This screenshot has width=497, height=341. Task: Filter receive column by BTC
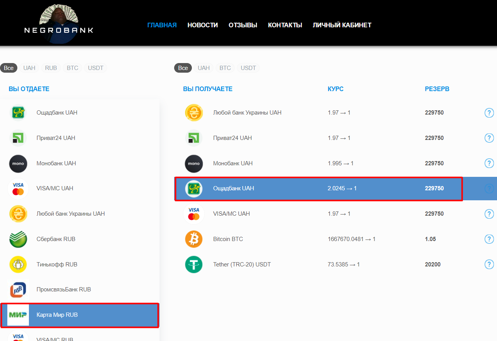(225, 68)
